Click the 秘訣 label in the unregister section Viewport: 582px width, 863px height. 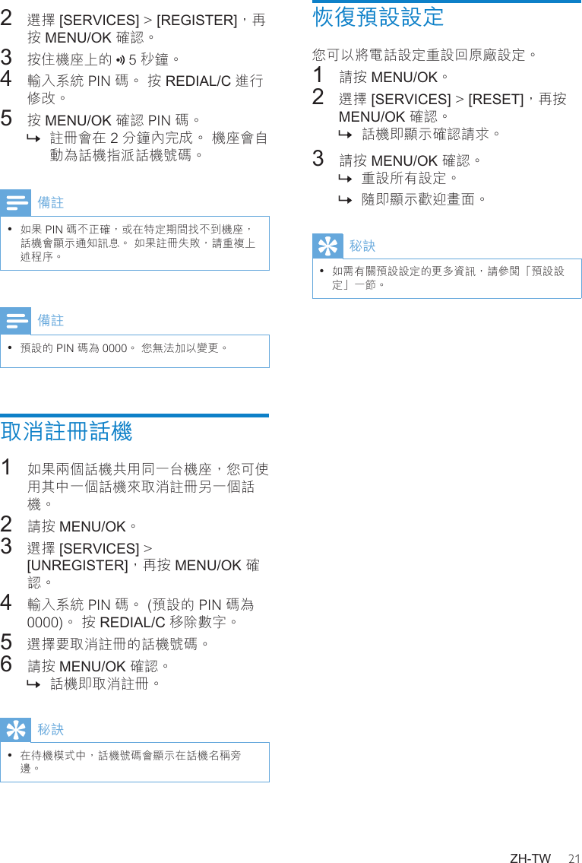click(x=51, y=729)
